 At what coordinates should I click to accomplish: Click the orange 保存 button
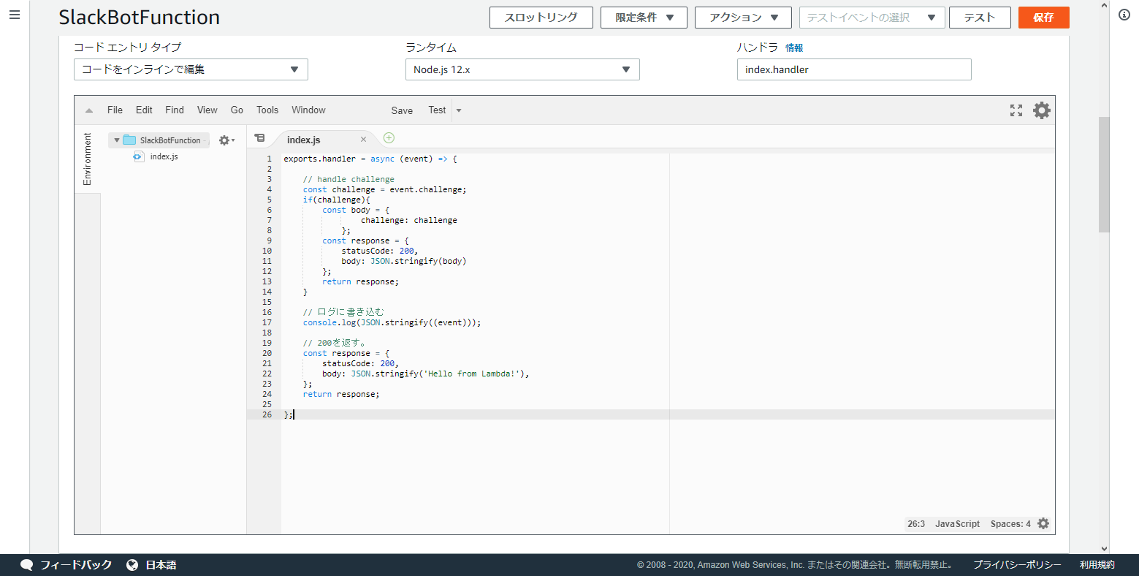tap(1043, 18)
